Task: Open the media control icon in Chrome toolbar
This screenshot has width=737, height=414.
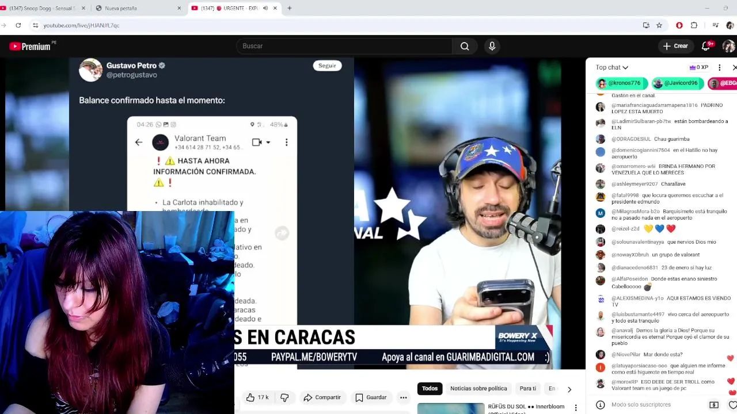Action: tap(715, 25)
